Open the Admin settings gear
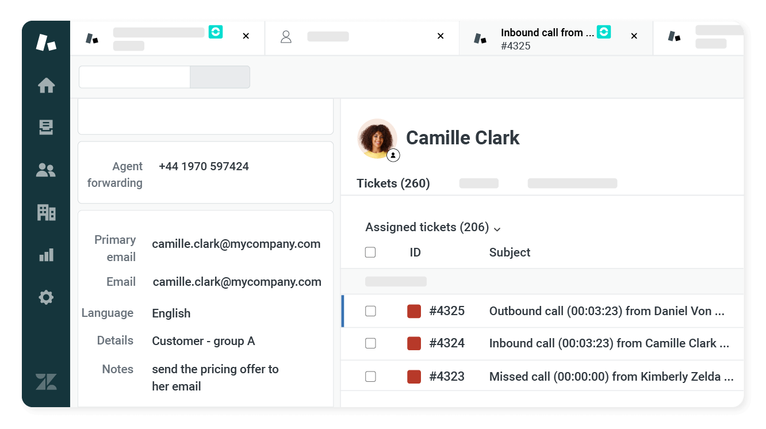Viewport: 766px width, 429px height. point(45,297)
